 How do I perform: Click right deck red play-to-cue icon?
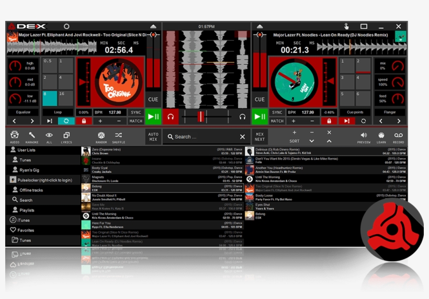point(347,121)
